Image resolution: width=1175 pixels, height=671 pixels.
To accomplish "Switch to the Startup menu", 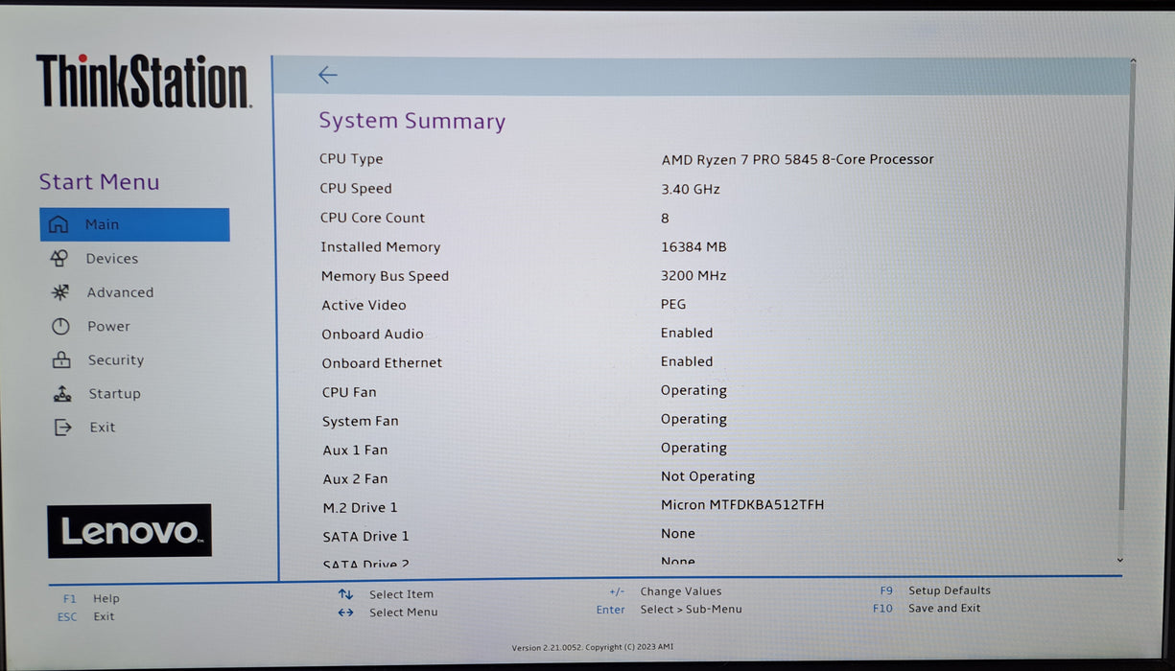I will coord(115,394).
